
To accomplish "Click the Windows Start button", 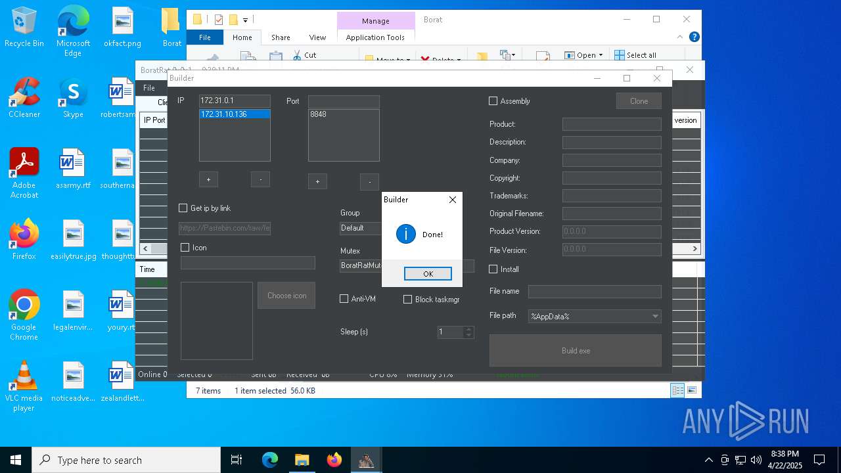I will click(16, 460).
